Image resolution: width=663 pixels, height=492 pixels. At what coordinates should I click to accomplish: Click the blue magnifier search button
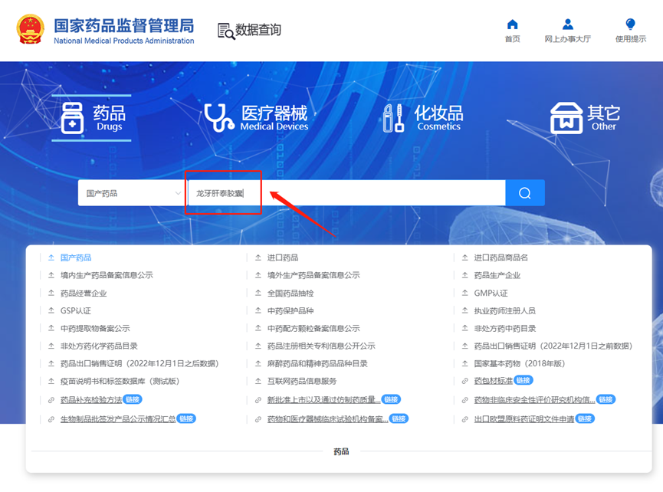(525, 193)
